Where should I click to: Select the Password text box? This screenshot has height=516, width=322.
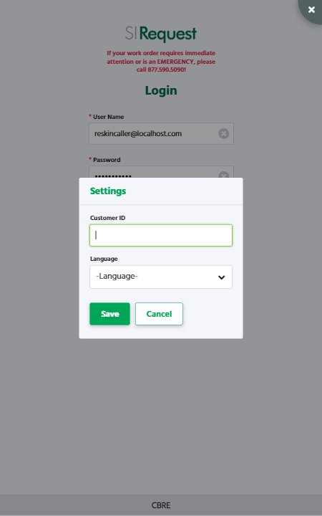[x=161, y=172]
